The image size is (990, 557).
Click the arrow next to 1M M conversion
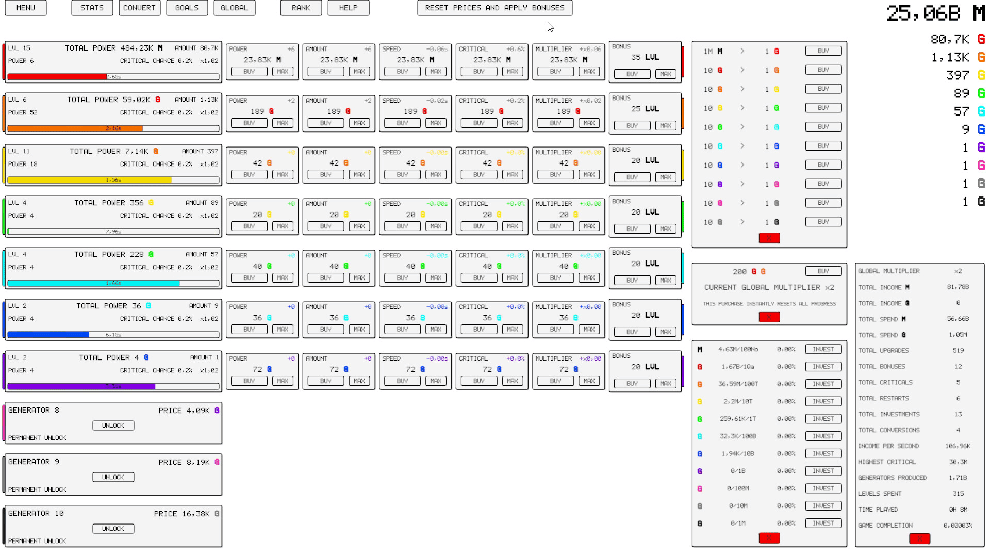point(742,51)
